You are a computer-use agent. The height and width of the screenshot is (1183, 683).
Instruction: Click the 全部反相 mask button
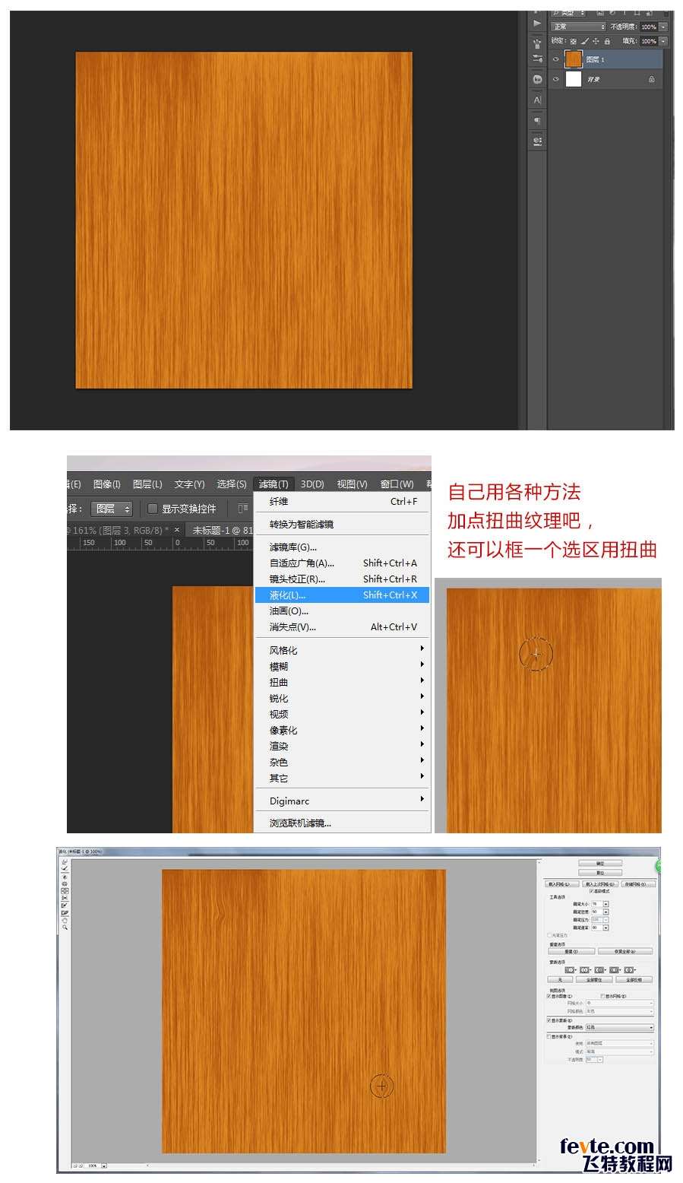[634, 980]
